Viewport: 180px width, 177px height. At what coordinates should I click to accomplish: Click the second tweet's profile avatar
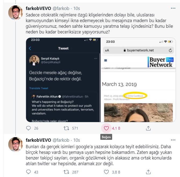pyautogui.click(x=15, y=144)
